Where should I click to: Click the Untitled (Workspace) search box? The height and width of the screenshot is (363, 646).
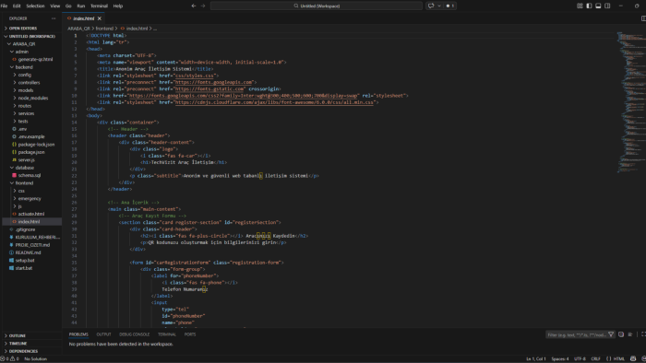pyautogui.click(x=317, y=6)
